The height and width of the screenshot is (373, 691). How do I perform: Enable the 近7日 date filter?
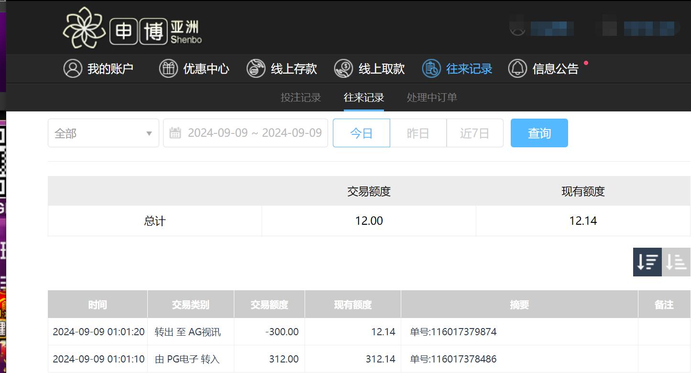(475, 133)
